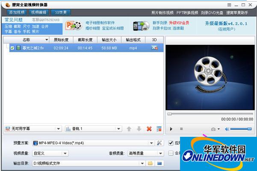Click the 加速 help link

(35, 27)
